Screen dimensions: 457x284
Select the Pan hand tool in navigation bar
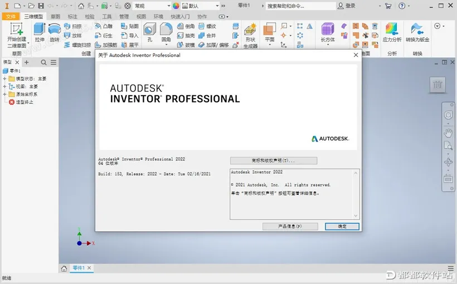[448, 133]
